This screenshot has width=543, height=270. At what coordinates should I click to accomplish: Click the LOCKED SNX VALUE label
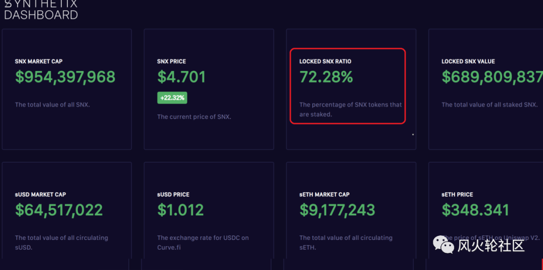coord(468,61)
